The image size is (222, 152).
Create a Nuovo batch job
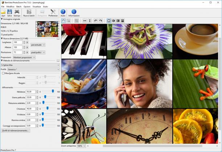(x=29, y=13)
